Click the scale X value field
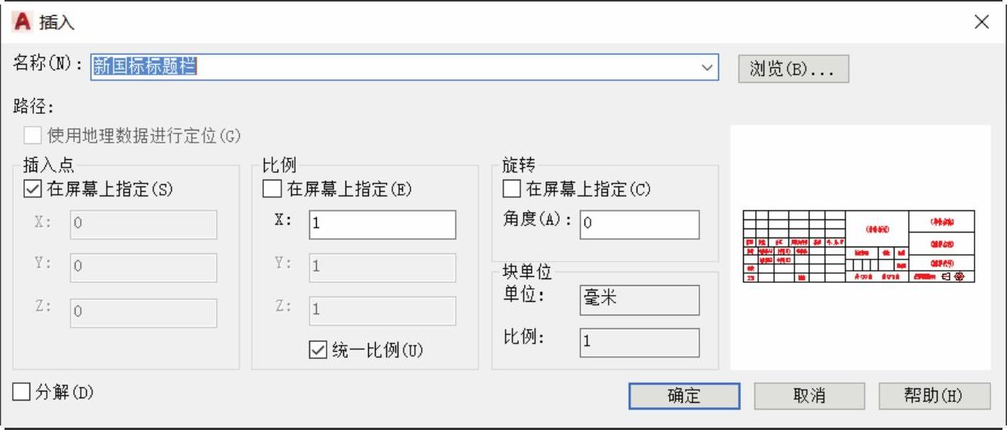This screenshot has height=430, width=1007. (x=382, y=225)
